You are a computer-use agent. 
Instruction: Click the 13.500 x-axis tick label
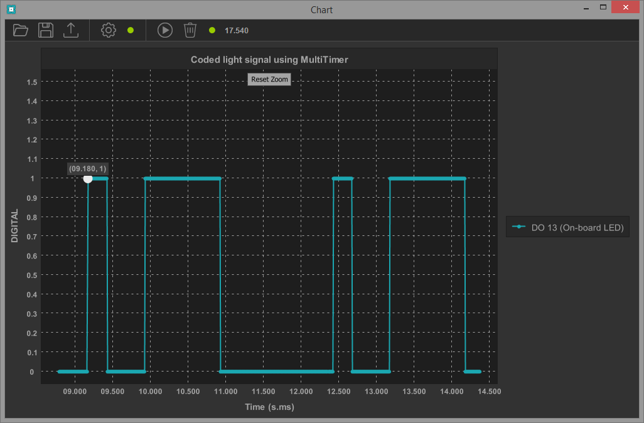[414, 392]
